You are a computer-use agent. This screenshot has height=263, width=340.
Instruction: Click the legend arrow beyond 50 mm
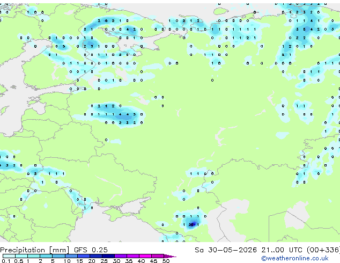pos(170,256)
